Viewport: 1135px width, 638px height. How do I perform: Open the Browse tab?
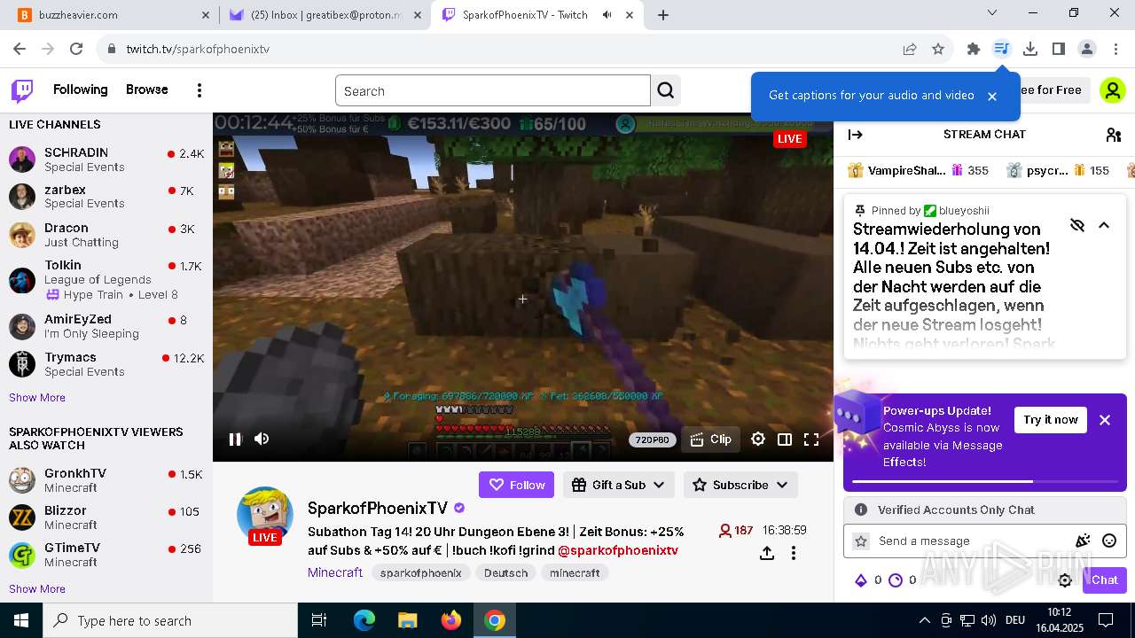click(x=147, y=89)
